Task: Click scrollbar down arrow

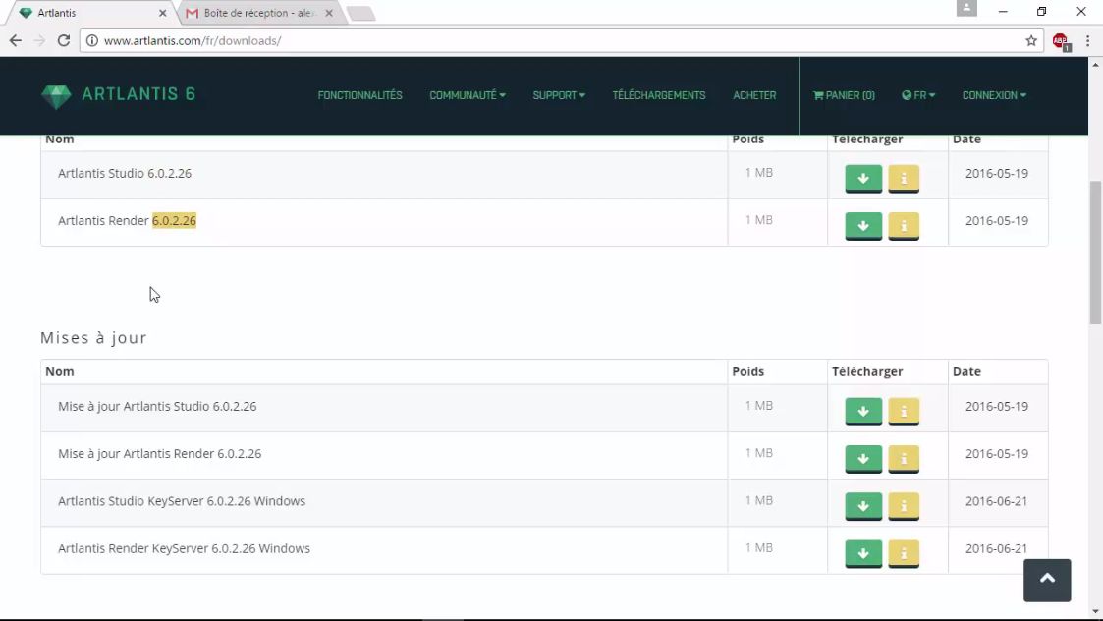Action: tap(1095, 612)
